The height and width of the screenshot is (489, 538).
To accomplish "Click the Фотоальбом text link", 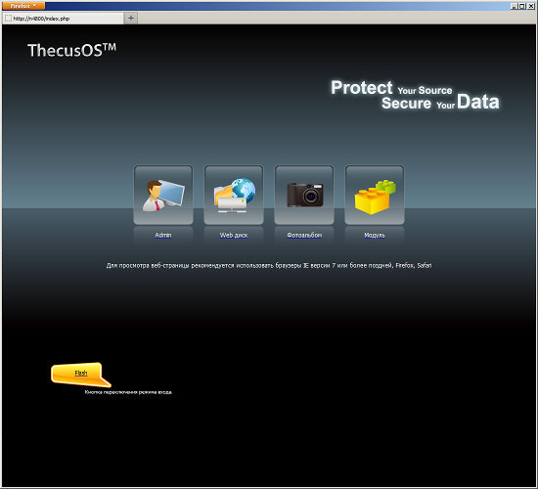I will tap(304, 235).
